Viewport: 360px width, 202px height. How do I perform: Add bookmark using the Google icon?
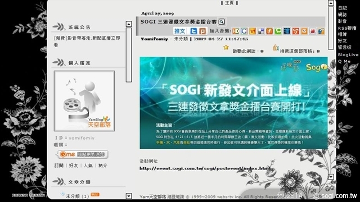244,31
